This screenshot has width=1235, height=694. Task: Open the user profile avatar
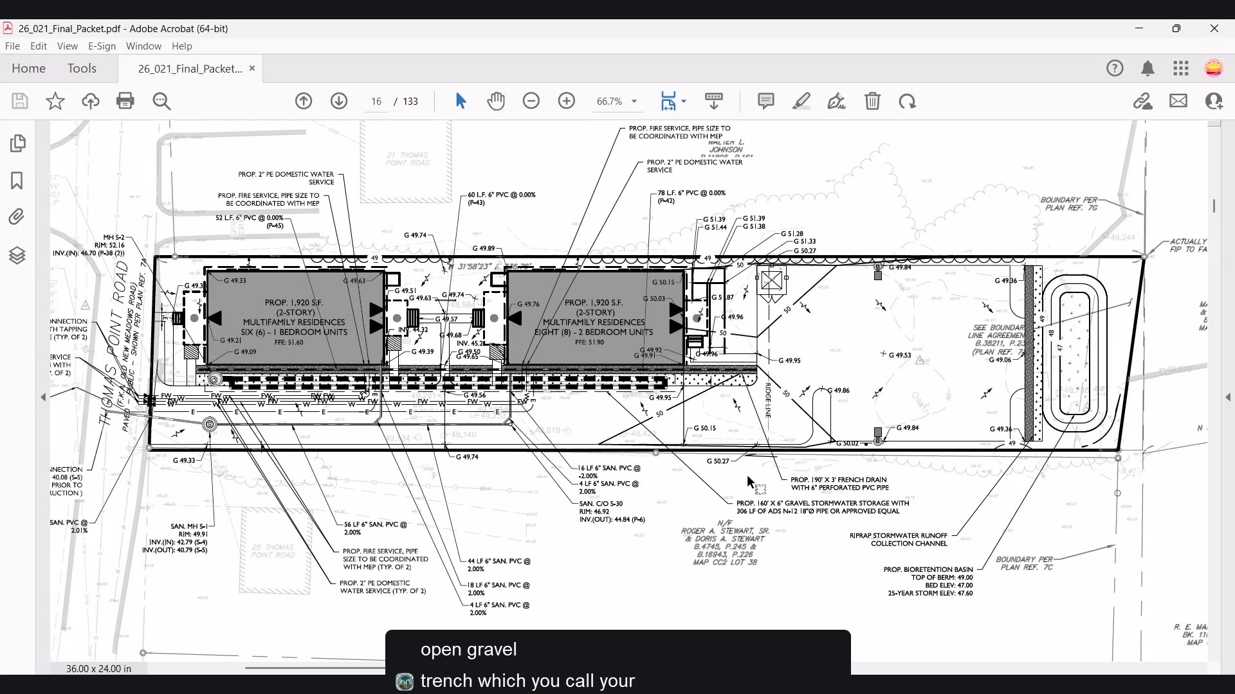pos(1214,68)
